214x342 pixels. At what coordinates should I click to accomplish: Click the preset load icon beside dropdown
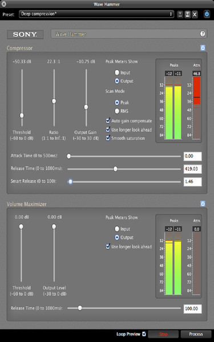coord(180,14)
